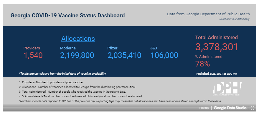Screen dimensions: 259x115
Task: Select the % Administered label
Action: 209,56
